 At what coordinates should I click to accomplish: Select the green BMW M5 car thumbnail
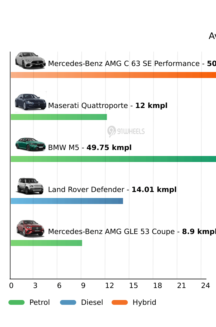(30, 144)
